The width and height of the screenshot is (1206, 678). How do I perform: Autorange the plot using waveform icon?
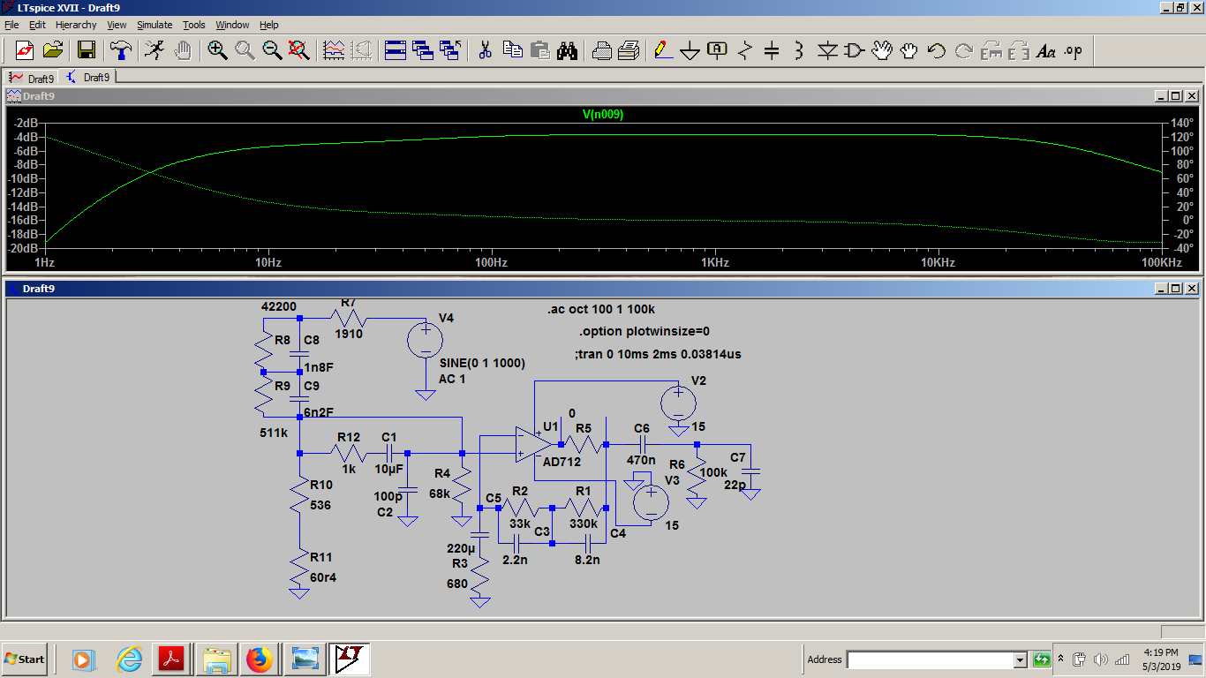tap(334, 50)
